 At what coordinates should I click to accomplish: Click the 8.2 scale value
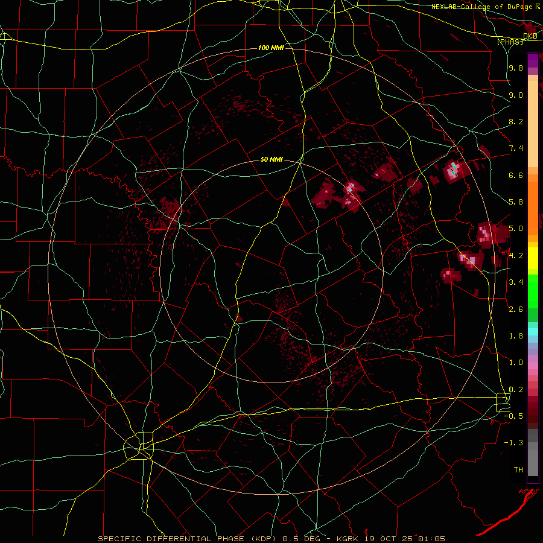click(516, 121)
